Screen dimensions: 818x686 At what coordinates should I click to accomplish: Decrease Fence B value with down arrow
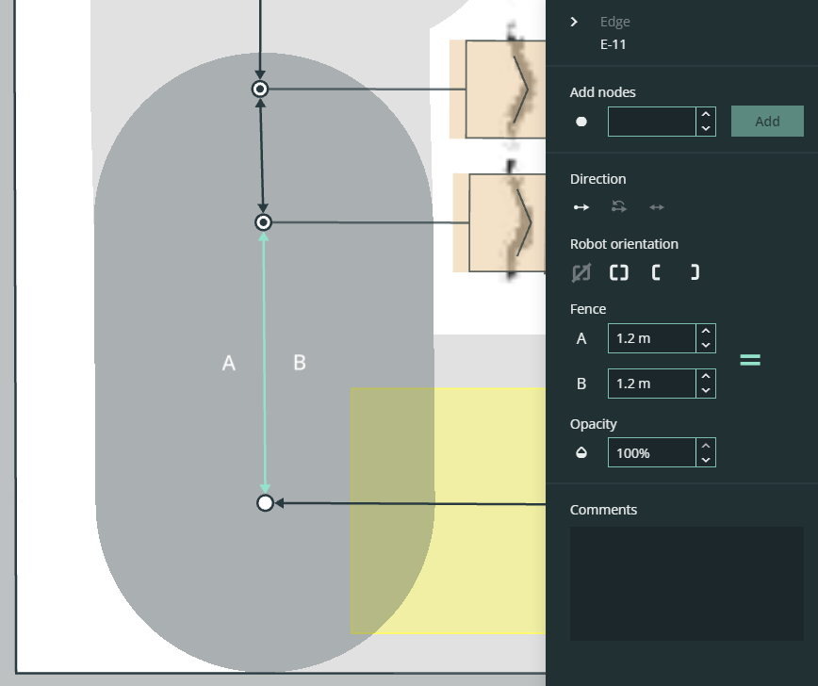point(706,390)
